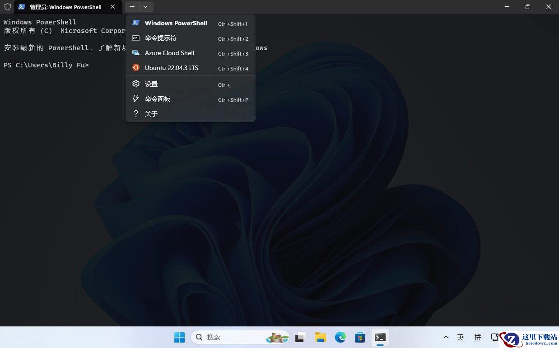559x348 pixels.
Task: Click the taskbar 搜索 search box
Action: pos(240,337)
